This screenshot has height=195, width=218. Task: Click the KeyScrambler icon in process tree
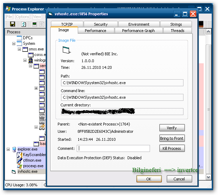pos(20,155)
